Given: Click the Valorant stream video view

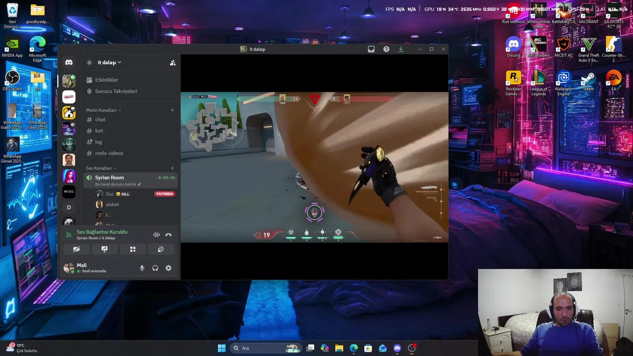Looking at the screenshot, I should [x=315, y=167].
